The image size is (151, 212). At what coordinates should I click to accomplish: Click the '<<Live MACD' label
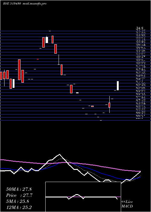pos(127,204)
